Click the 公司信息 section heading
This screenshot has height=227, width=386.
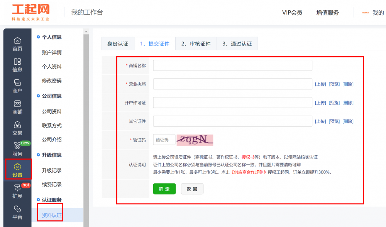52,96
